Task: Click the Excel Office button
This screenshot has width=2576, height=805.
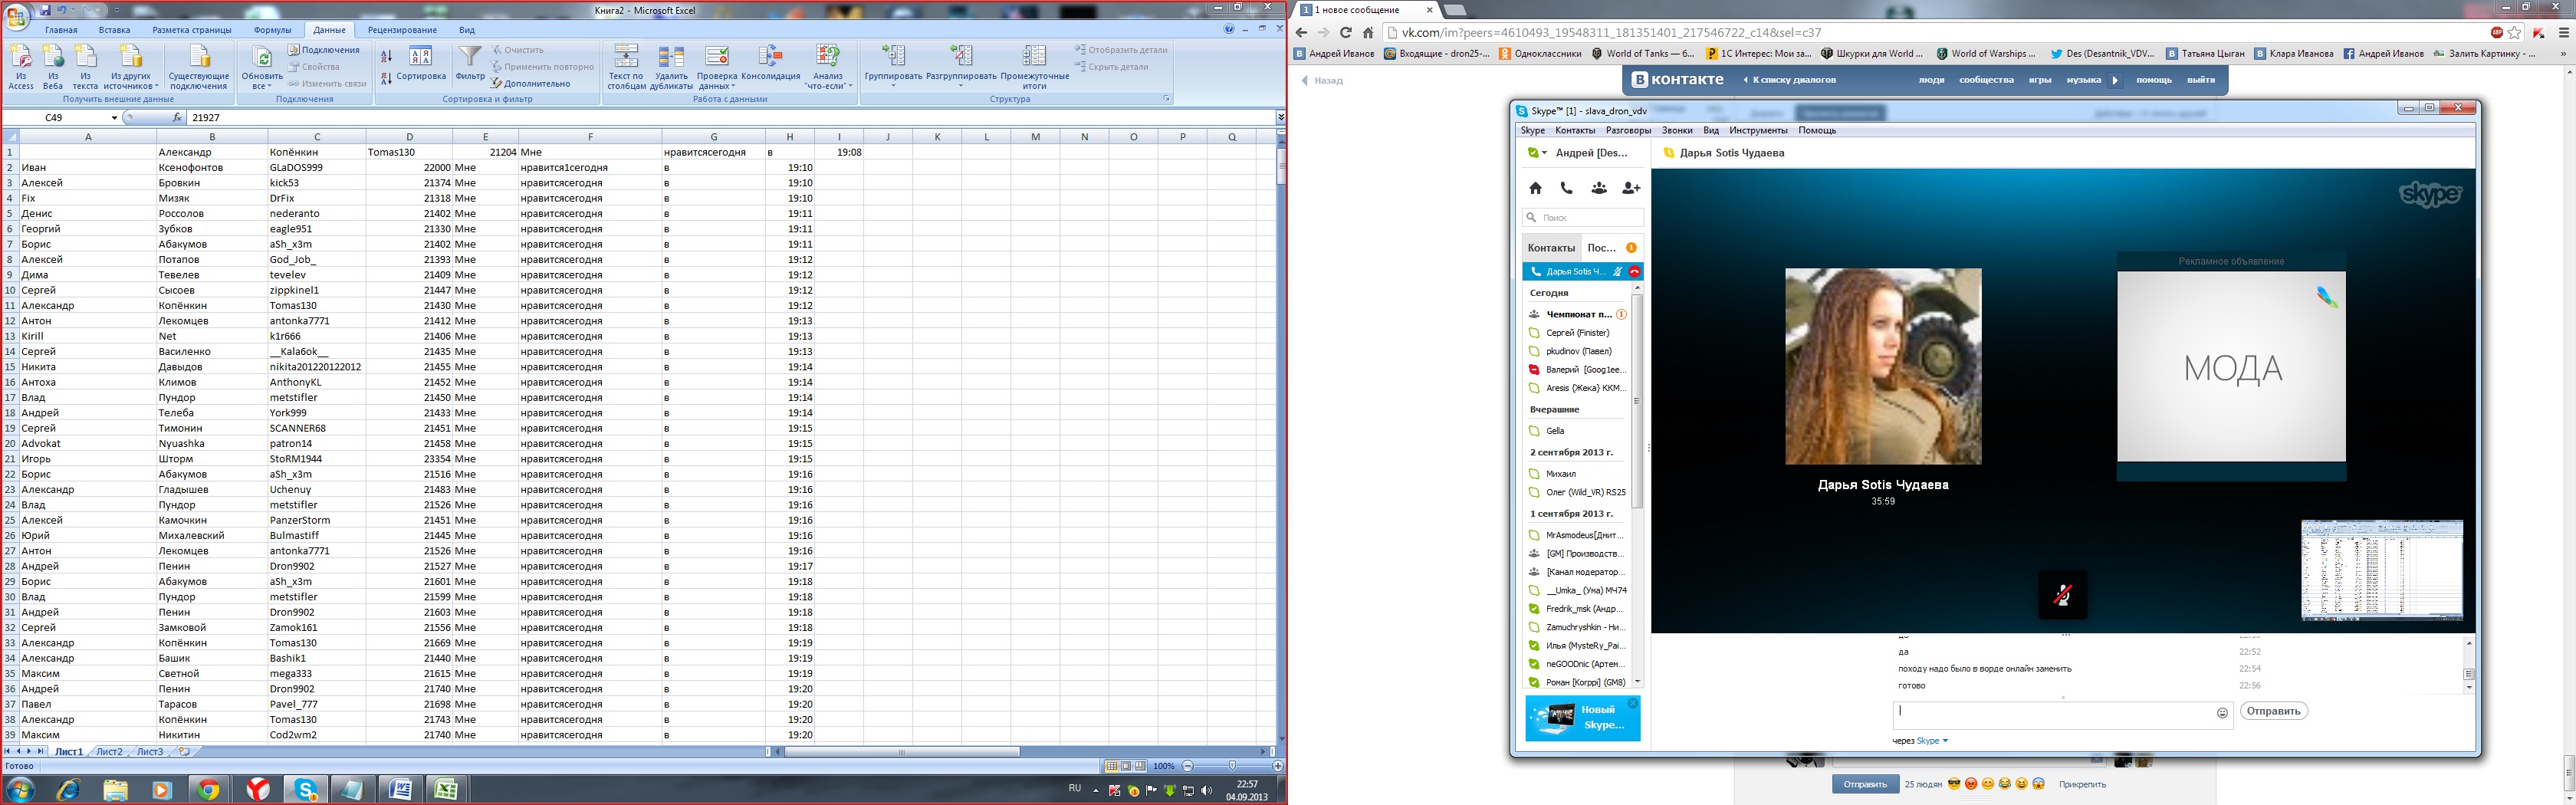Action: (17, 15)
